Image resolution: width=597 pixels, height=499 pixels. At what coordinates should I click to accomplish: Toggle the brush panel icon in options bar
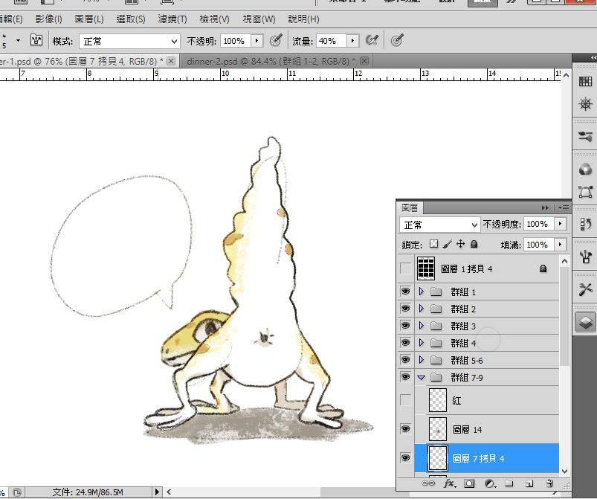pos(36,41)
